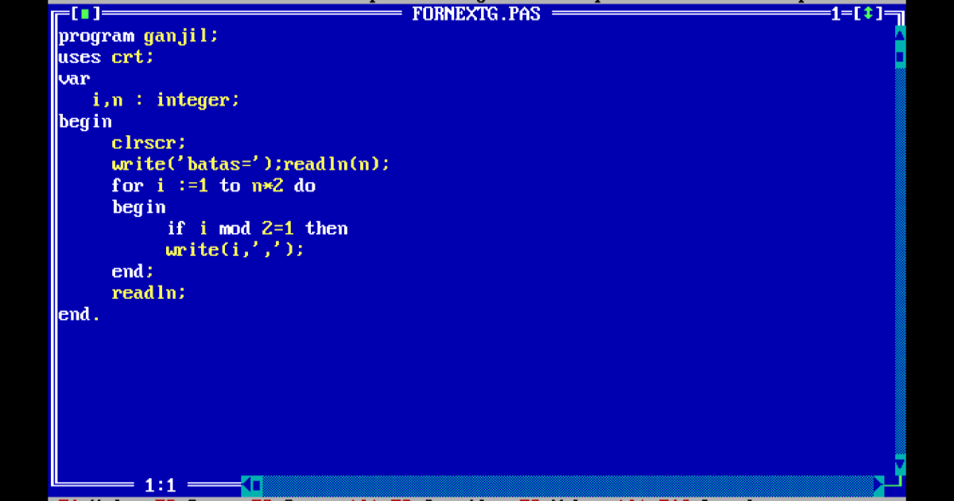Click the window number 1 indicator

(x=836, y=14)
